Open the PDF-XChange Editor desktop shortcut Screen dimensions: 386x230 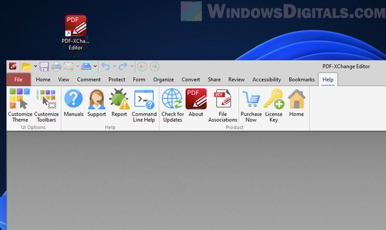(x=76, y=33)
